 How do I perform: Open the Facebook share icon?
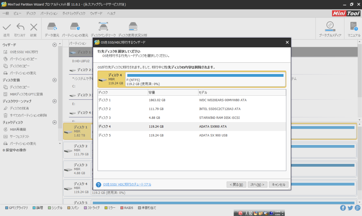click(343, 208)
